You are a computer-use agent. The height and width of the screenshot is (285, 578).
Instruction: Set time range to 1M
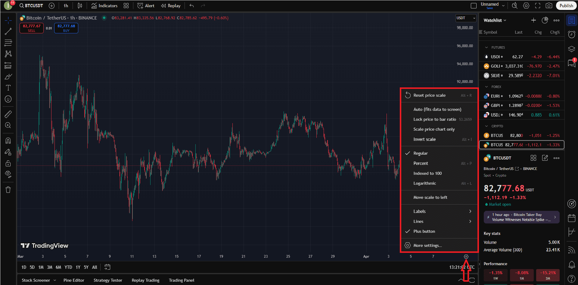click(41, 267)
